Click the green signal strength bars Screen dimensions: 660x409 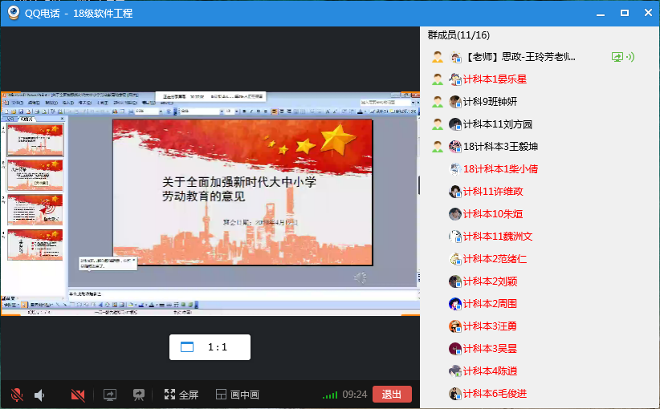[x=329, y=395]
